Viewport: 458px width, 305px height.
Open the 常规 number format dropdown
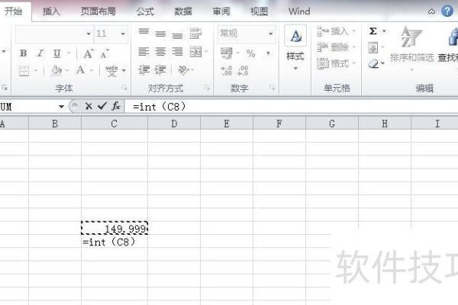[x=271, y=34]
